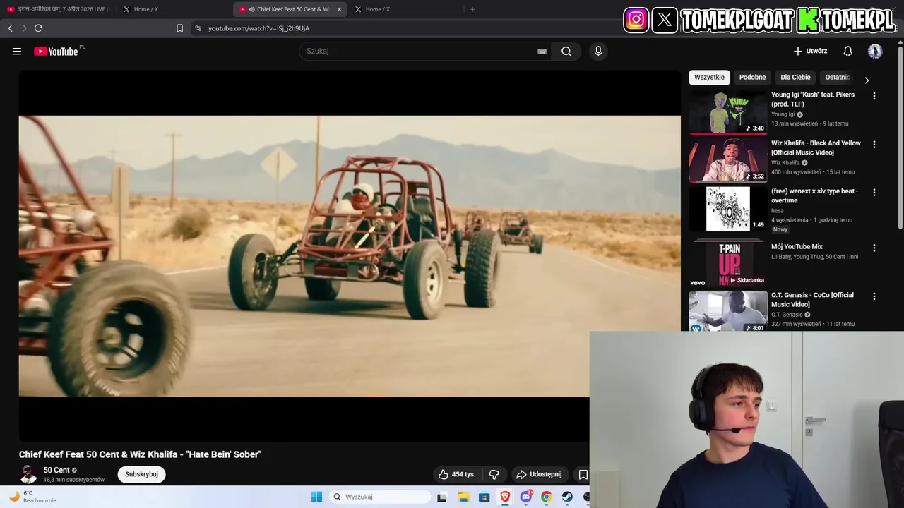Save video with the bookmark icon near Udostępnij
The image size is (904, 508).
tap(583, 474)
